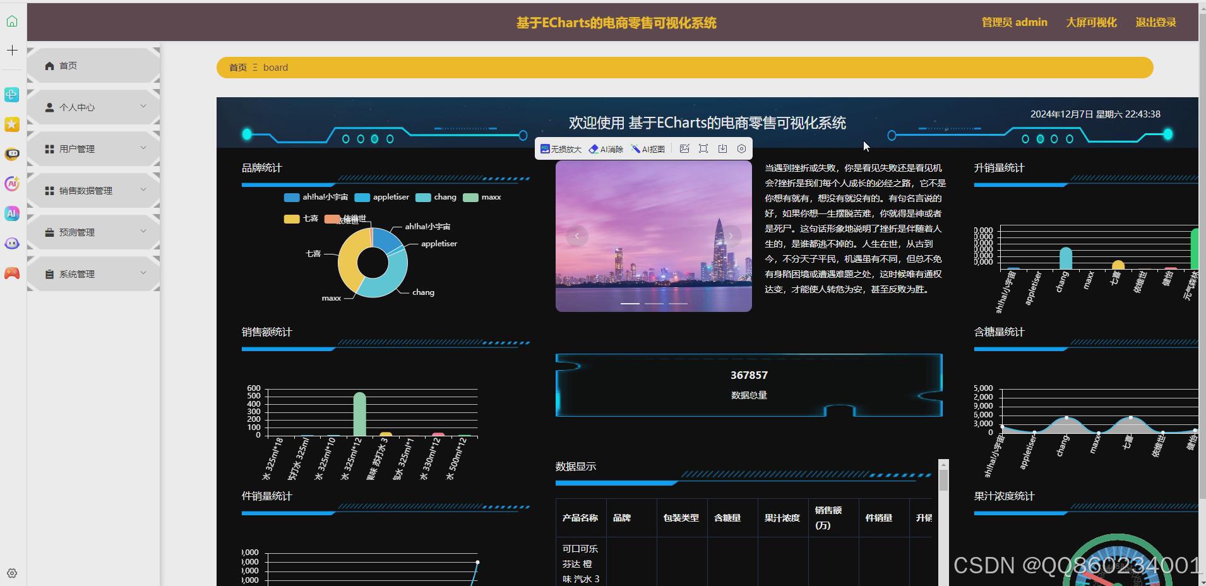
Task: Expand the 系统管理 chevron
Action: click(143, 273)
